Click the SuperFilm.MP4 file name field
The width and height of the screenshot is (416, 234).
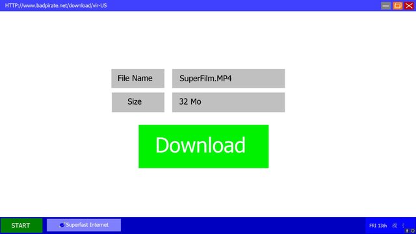pyautogui.click(x=228, y=78)
